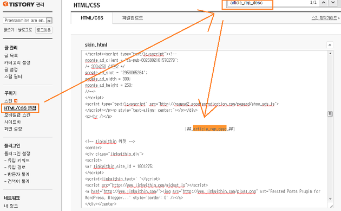Open 화면 설정 menu item
Screen dimensions: 341x211
point(13,129)
